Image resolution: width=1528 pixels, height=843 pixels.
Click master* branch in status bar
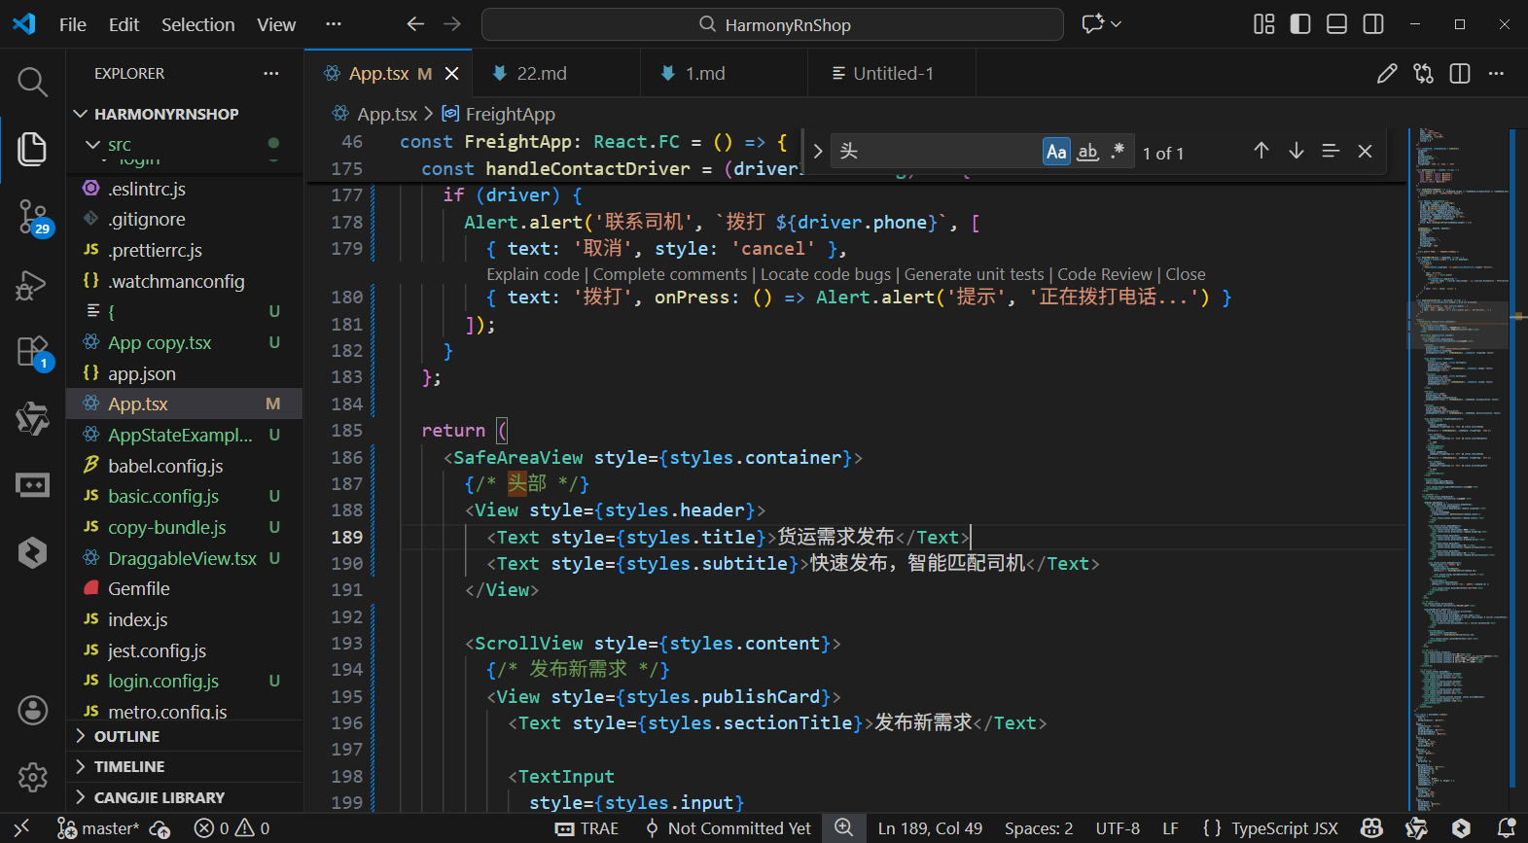click(x=98, y=828)
